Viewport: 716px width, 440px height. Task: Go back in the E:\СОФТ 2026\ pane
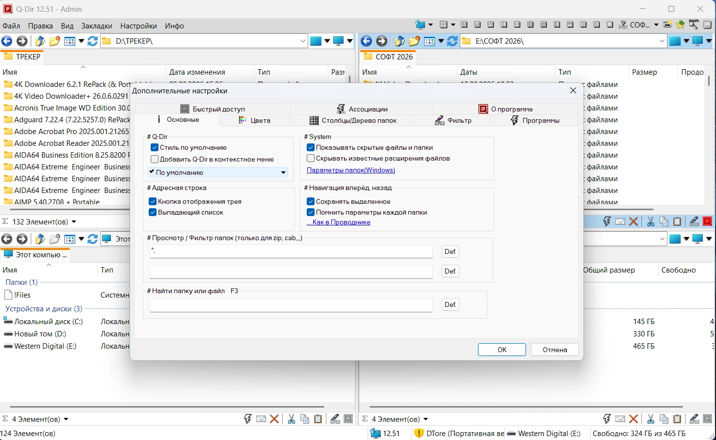(366, 41)
